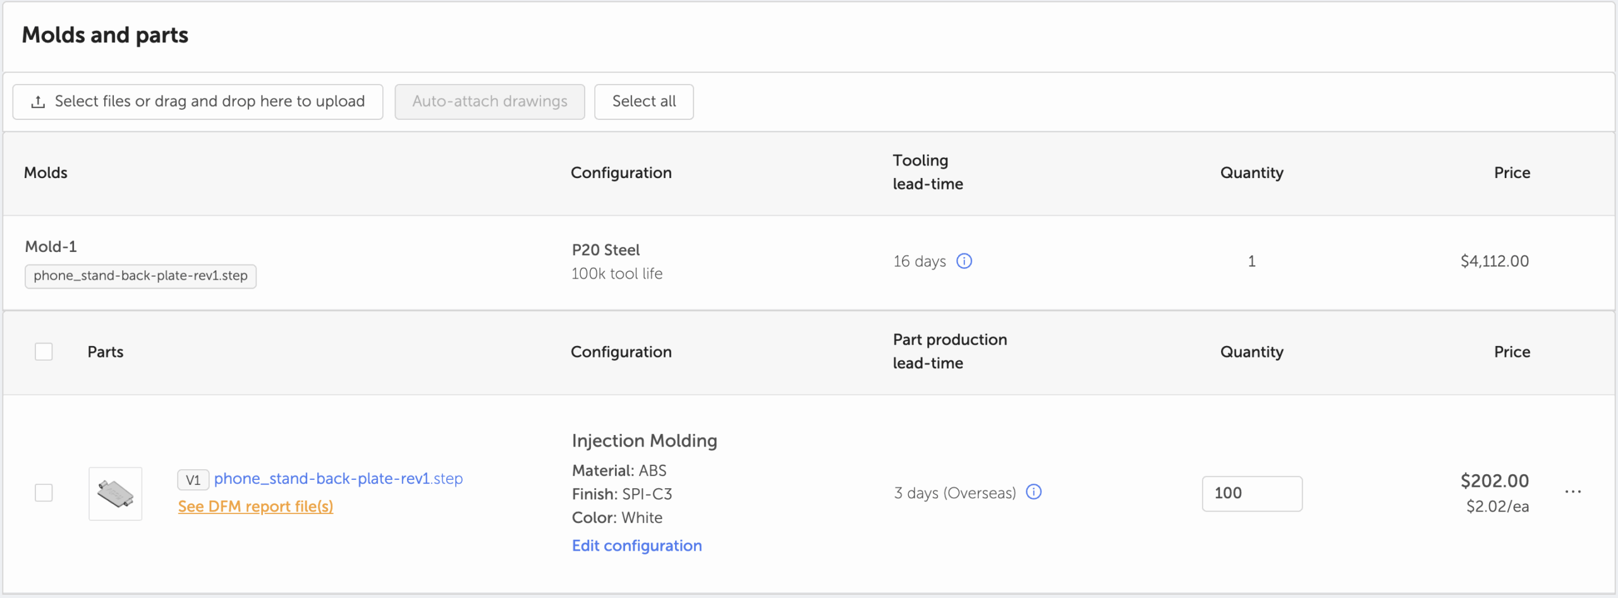Open See DFM report file(s) link

(x=255, y=506)
